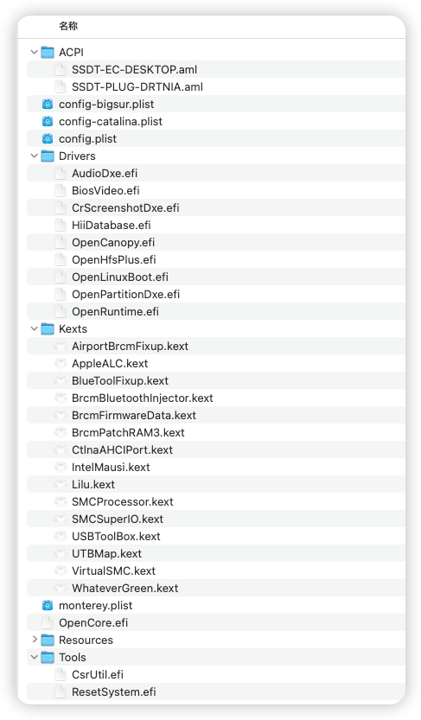Select ResetSystem.efi in Tools

216,692
